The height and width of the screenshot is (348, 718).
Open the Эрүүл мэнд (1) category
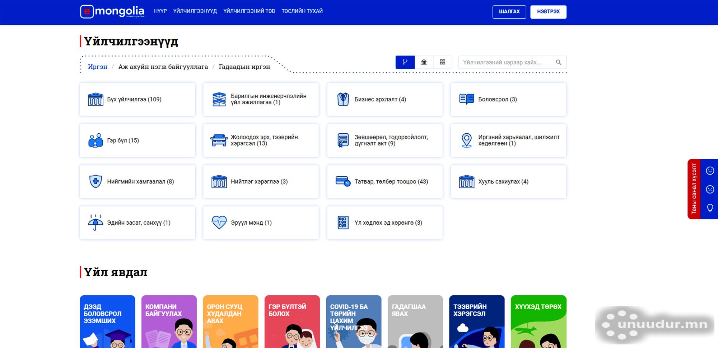tap(261, 223)
